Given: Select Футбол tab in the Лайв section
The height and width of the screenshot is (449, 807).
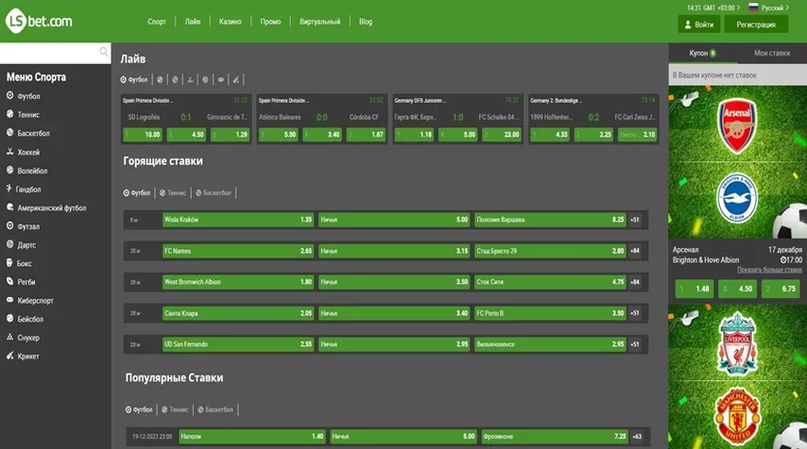Looking at the screenshot, I should 134,79.
